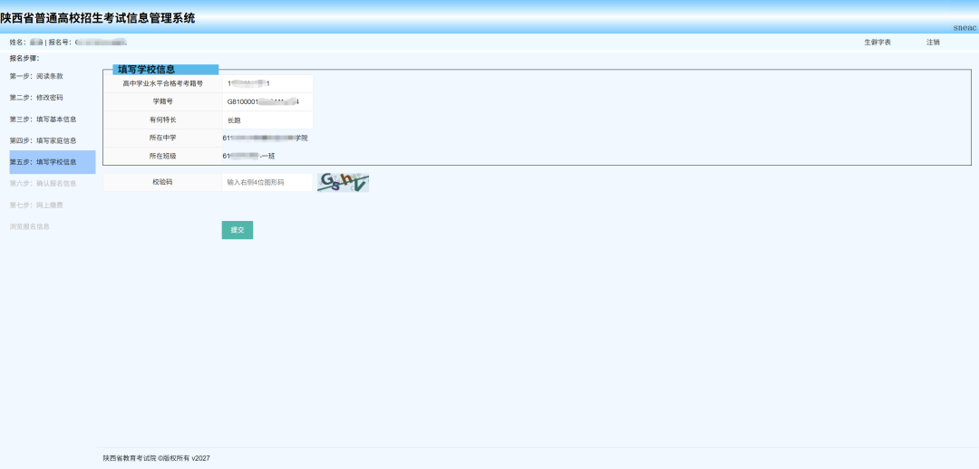Screen dimensions: 979x469
Task: Open the 所在中学 school selector
Action: coord(267,138)
